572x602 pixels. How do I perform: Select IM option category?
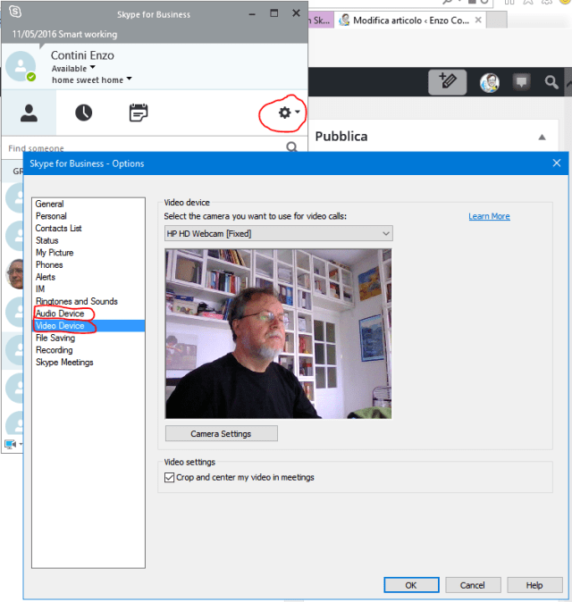coord(40,289)
